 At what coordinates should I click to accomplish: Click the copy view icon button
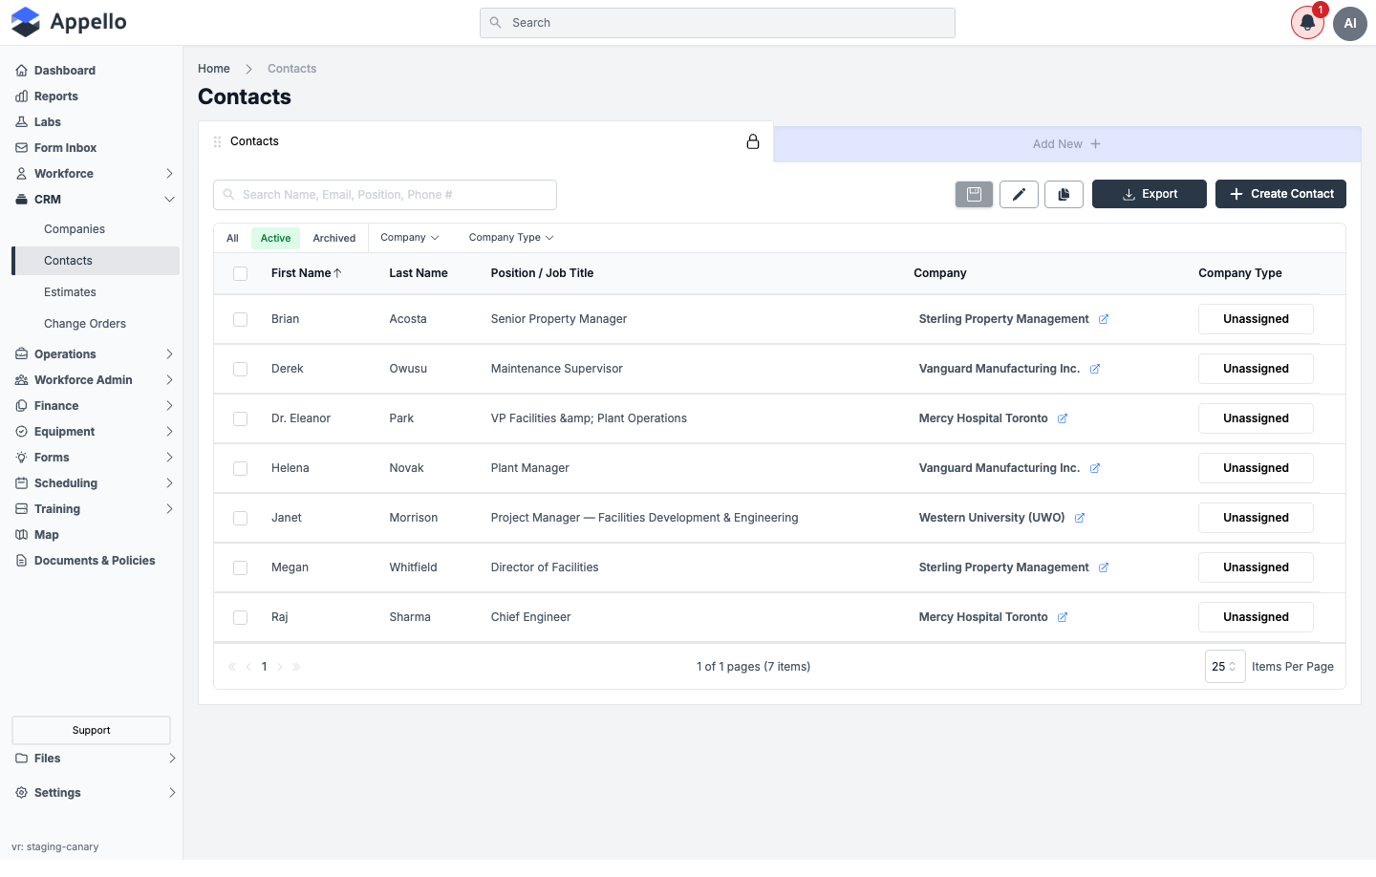(x=1064, y=194)
